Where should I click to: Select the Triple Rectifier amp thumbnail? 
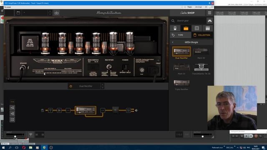pos(181,83)
